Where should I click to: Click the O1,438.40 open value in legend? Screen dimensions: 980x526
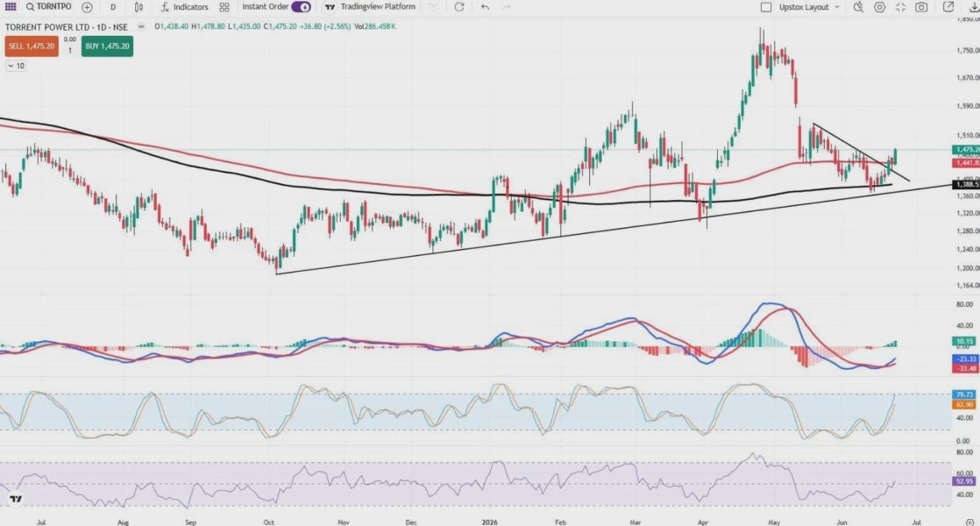(x=172, y=27)
